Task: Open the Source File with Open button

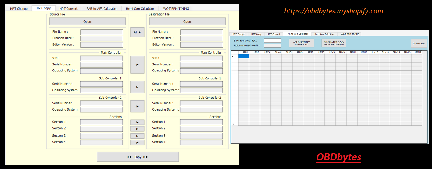Action: [x=87, y=22]
